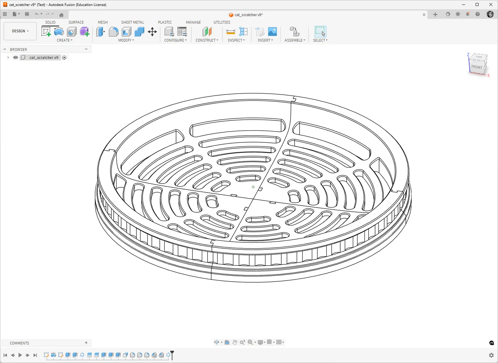Add a new comment with the plus button
The width and height of the screenshot is (498, 363).
(86, 343)
